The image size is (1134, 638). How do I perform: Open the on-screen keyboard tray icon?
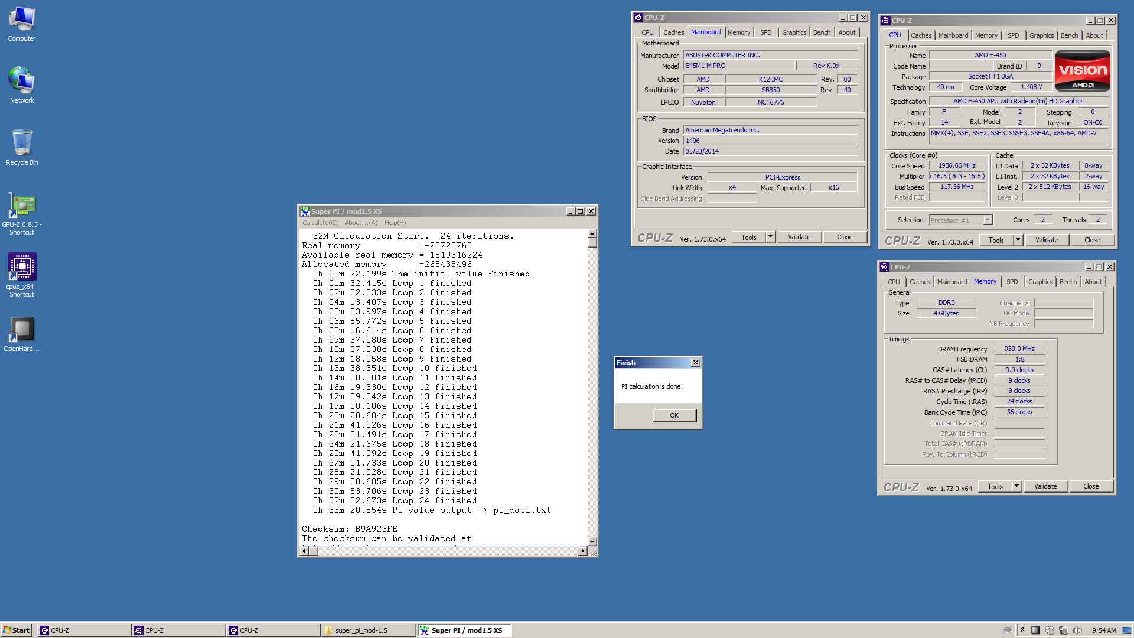[x=1008, y=630]
